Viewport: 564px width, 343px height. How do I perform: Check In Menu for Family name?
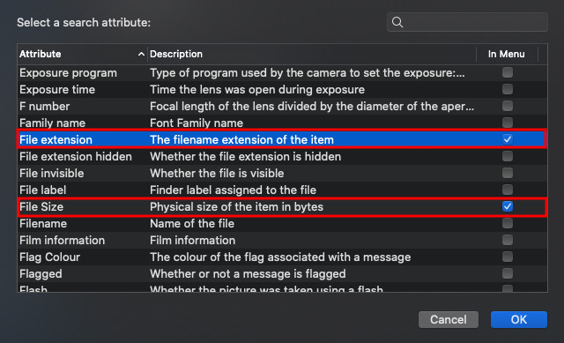tap(508, 123)
